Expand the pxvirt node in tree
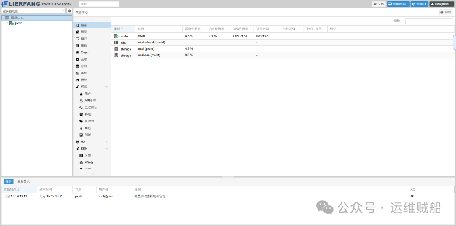Screen dimensions: 456x226 7,23
